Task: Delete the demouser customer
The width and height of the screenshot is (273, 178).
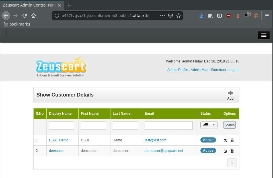Action: point(232,151)
